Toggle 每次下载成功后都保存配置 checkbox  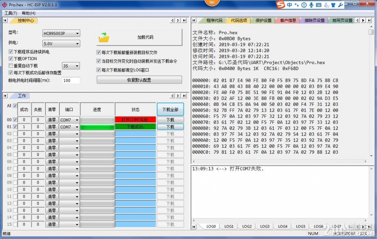tap(10, 72)
